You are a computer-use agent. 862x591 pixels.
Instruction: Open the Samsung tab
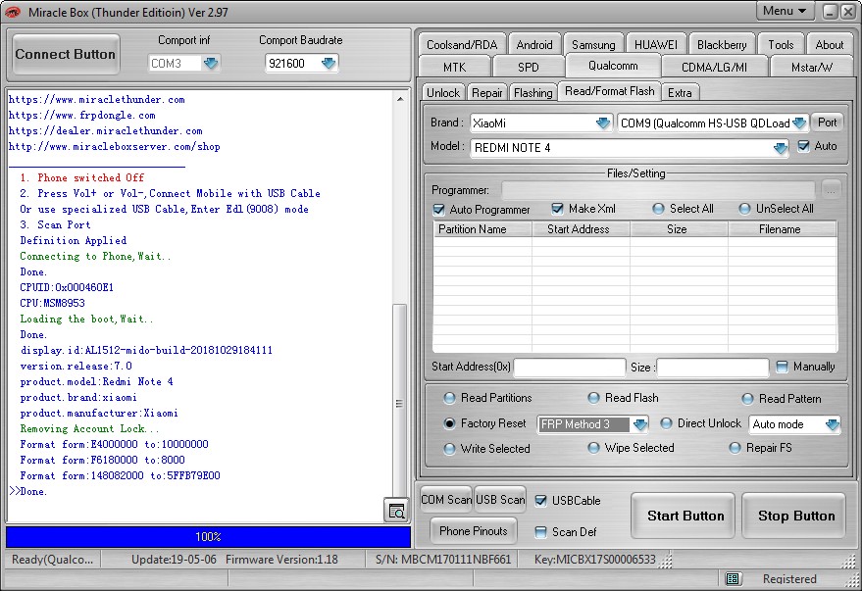pos(593,44)
